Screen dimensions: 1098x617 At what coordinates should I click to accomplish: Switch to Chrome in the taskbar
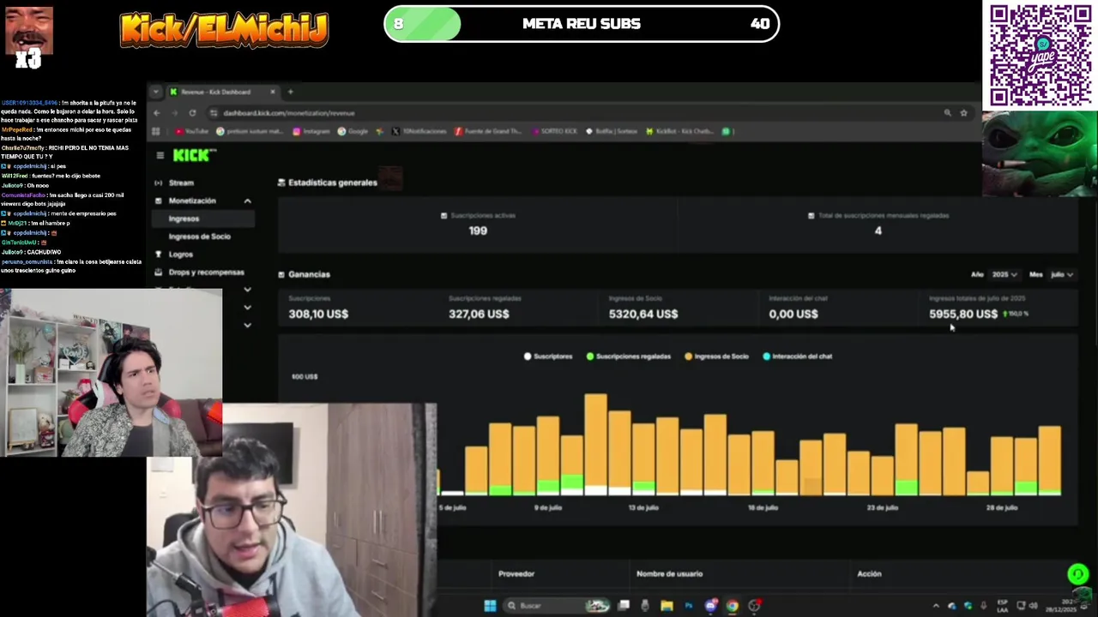tap(732, 606)
